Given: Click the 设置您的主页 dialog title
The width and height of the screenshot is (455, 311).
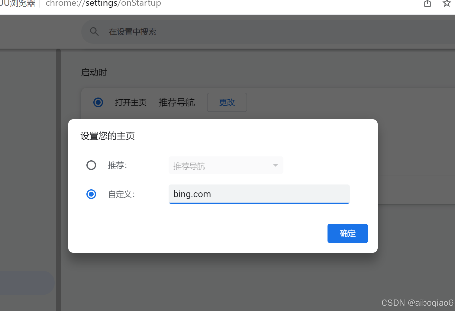Looking at the screenshot, I should click(x=108, y=136).
